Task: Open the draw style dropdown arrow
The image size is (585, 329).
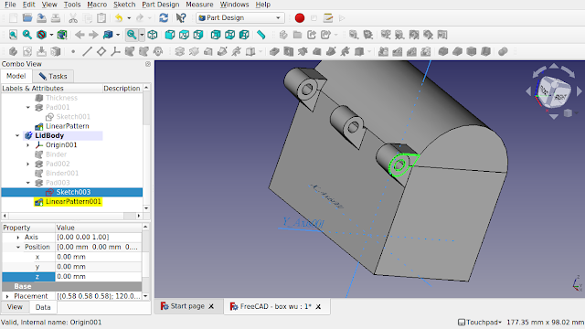Action: tap(51, 35)
